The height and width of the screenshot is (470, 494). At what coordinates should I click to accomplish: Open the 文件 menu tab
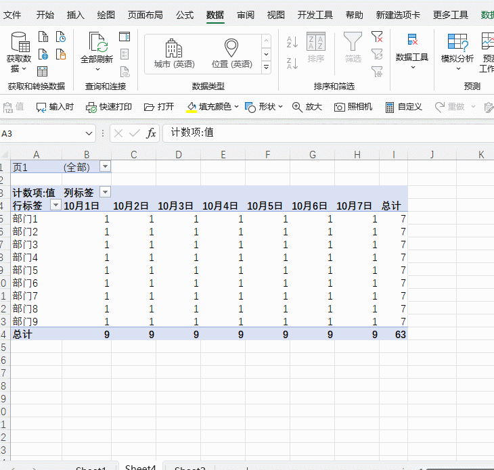(x=12, y=15)
